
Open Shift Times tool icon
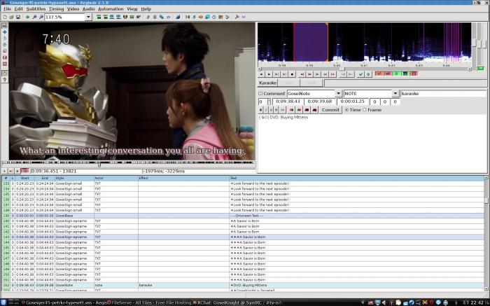click(188, 17)
